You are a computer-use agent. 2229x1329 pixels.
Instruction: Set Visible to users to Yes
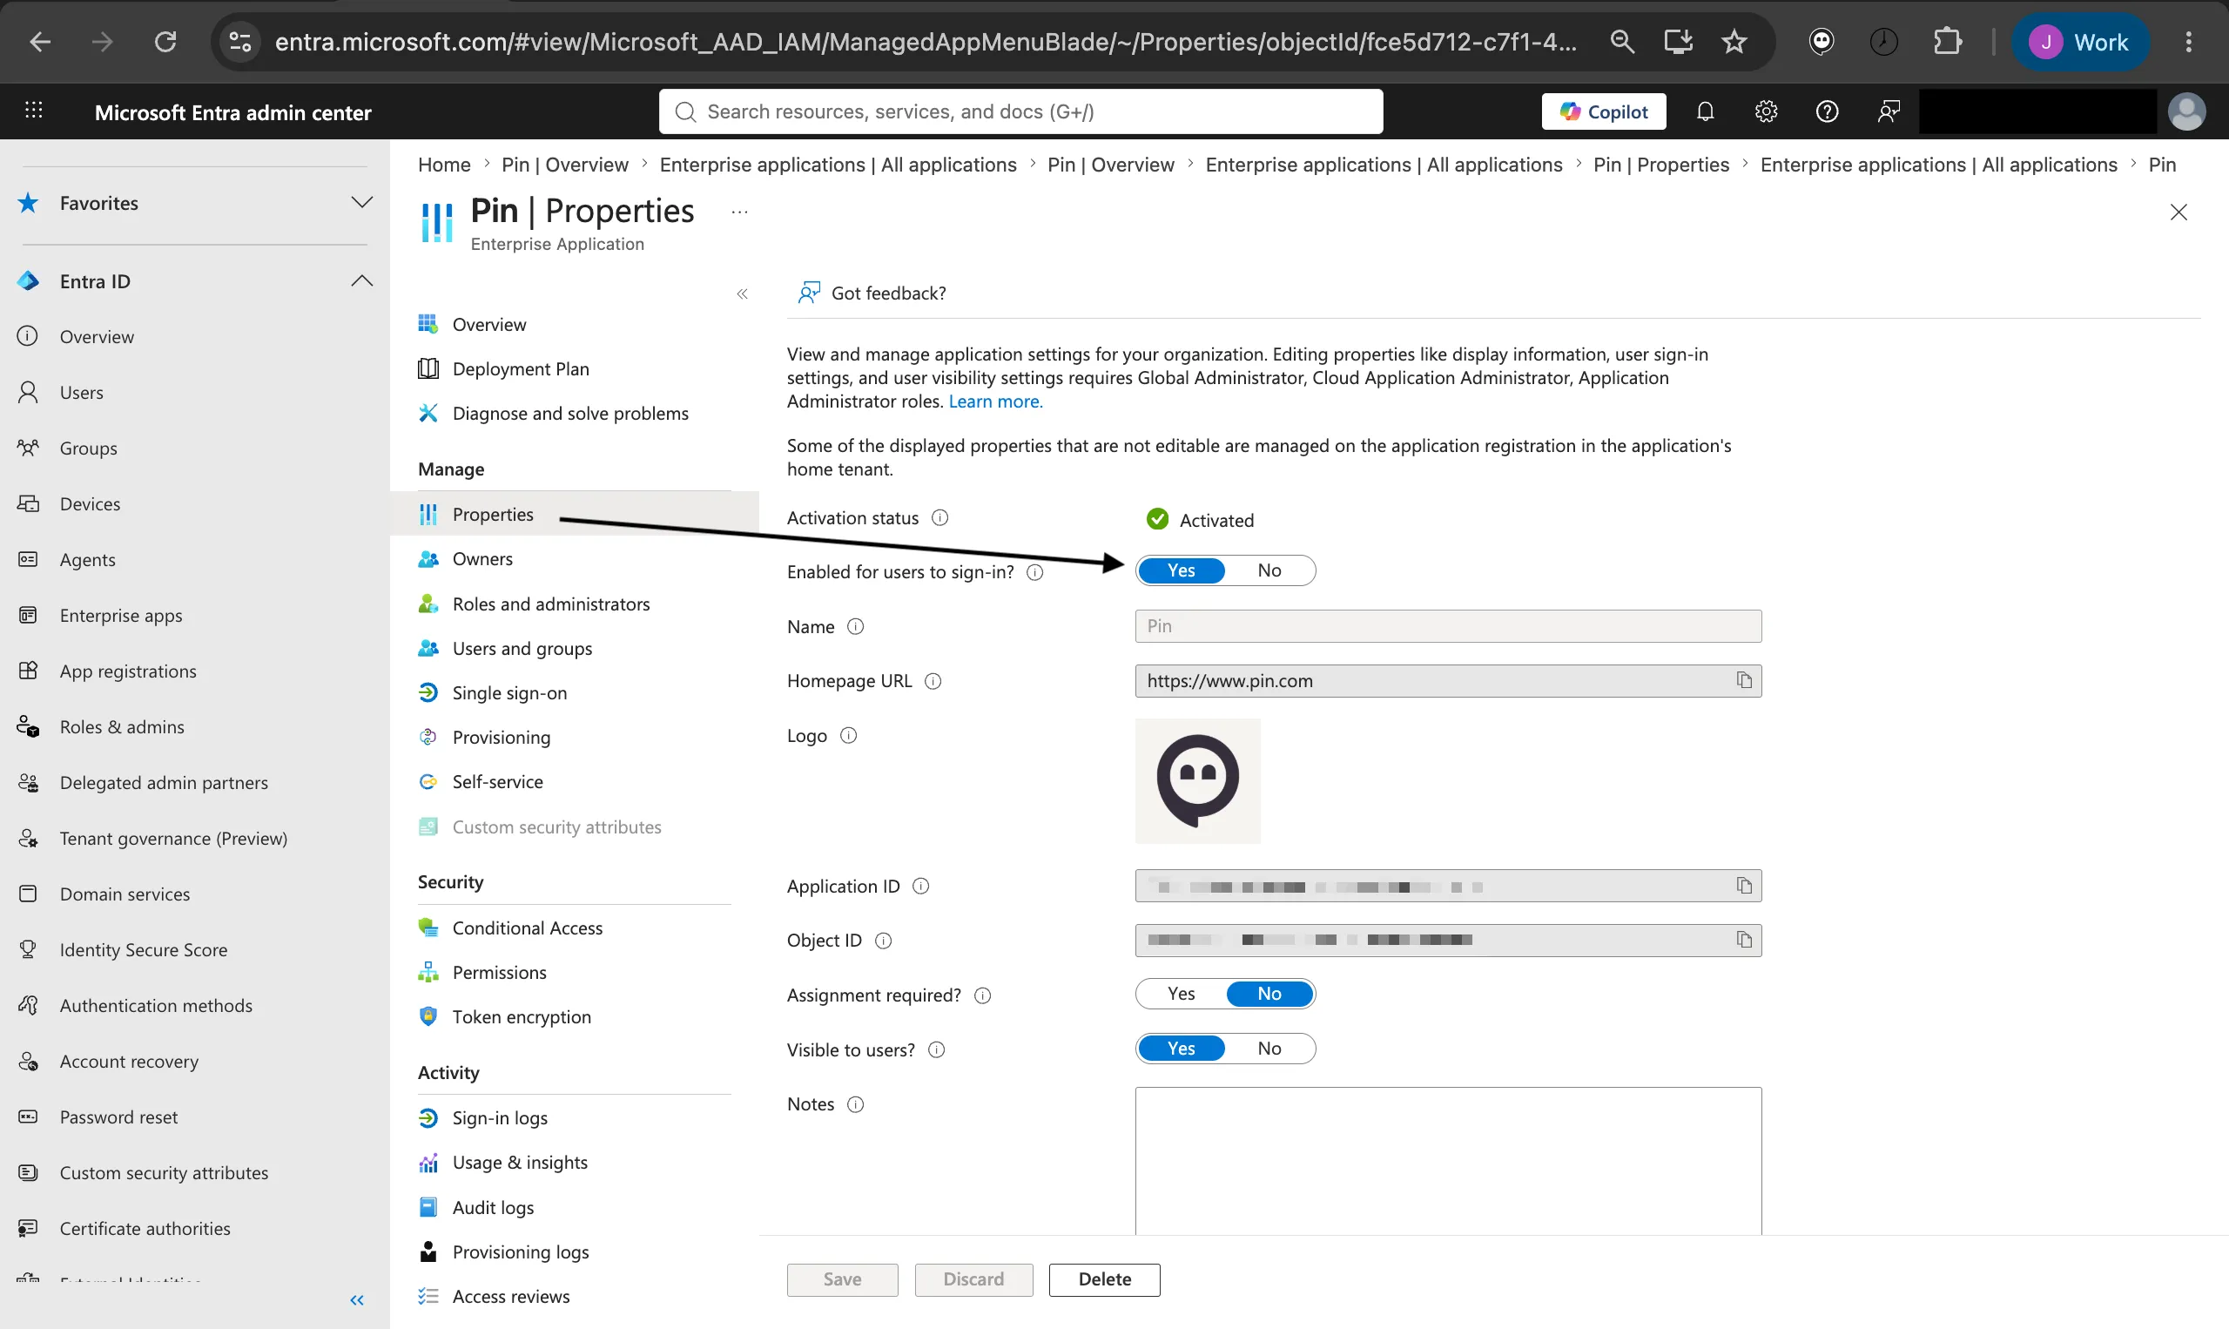pyautogui.click(x=1182, y=1049)
